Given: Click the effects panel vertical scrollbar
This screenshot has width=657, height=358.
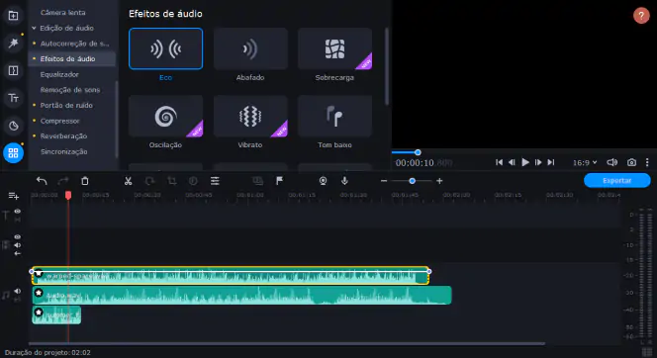Looking at the screenshot, I should (387, 66).
